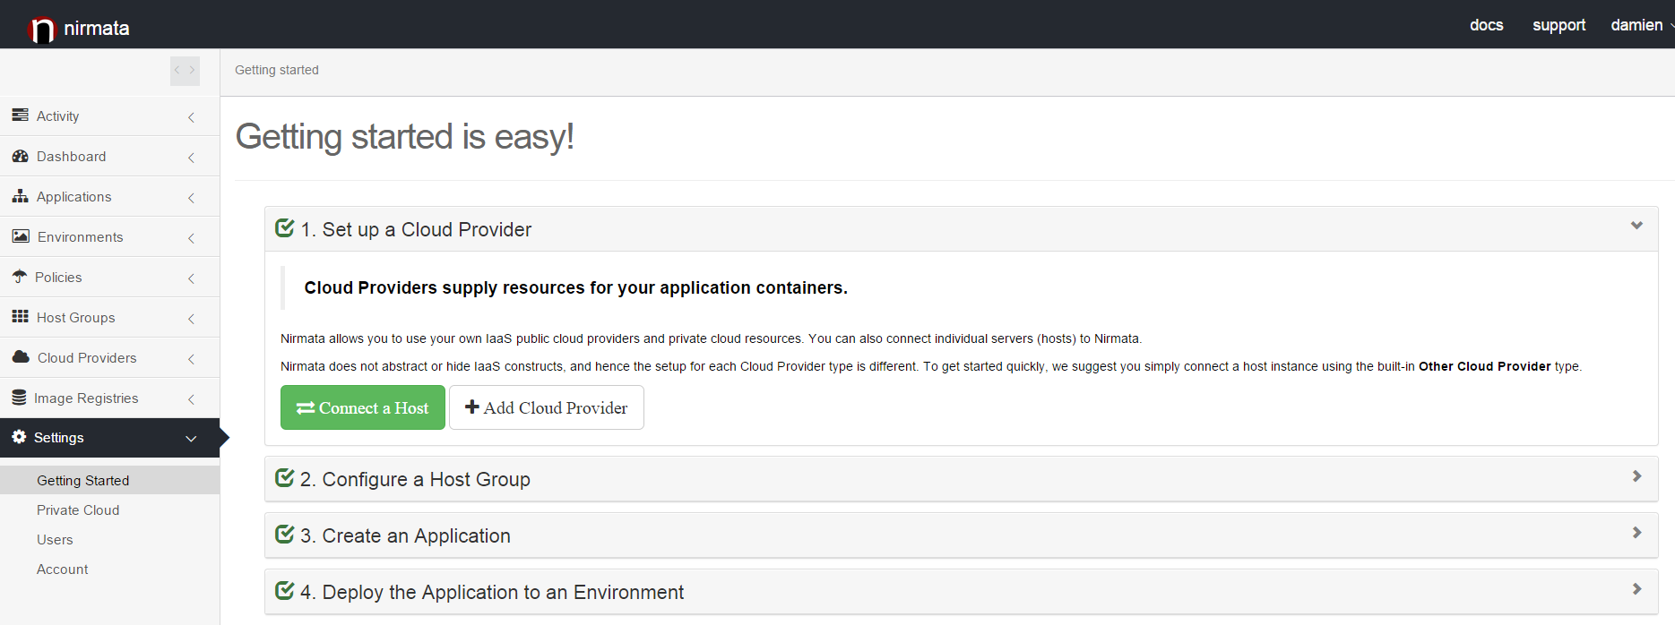Open the Dashboard menu item
The width and height of the screenshot is (1675, 625).
(x=109, y=157)
